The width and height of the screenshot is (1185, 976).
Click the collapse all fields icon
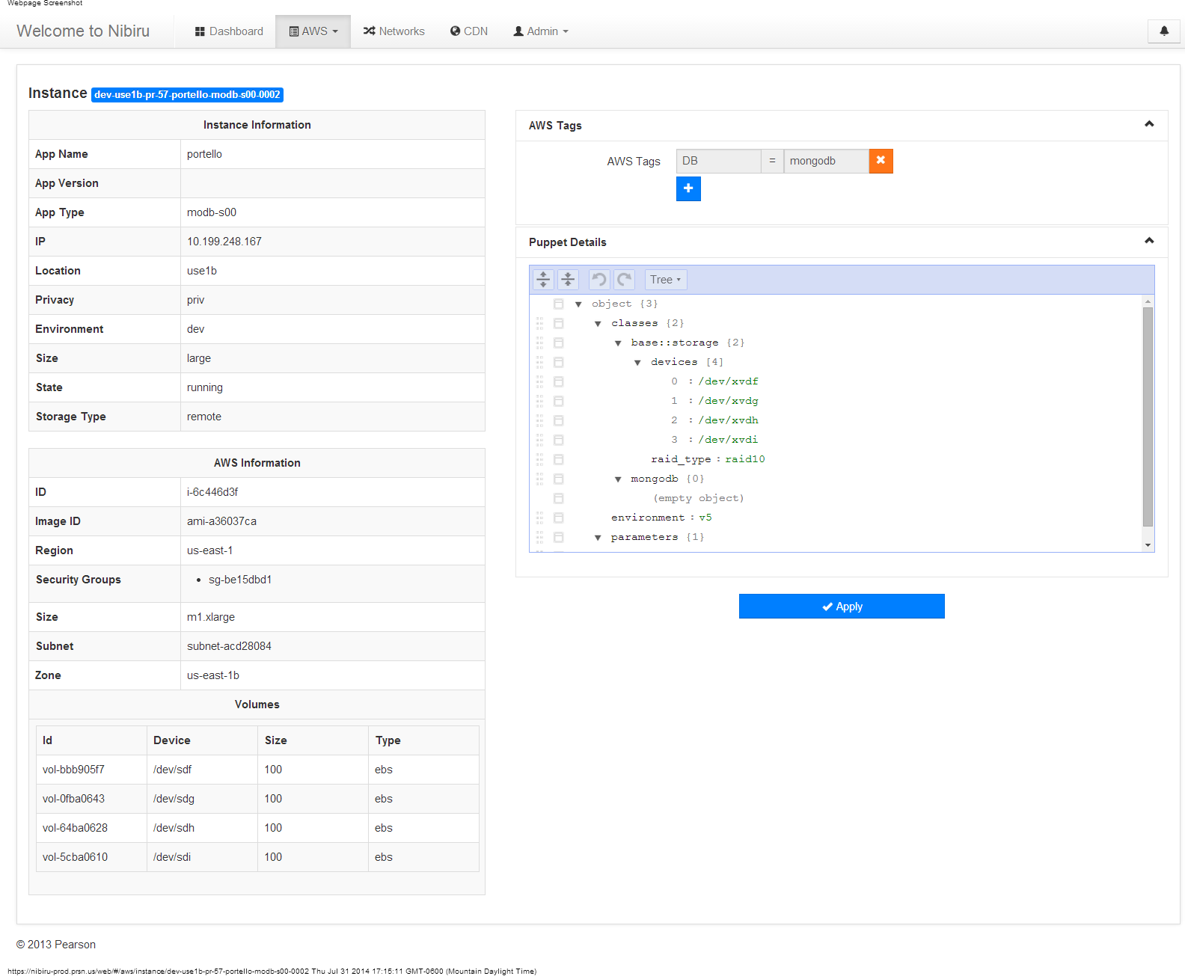(x=568, y=280)
